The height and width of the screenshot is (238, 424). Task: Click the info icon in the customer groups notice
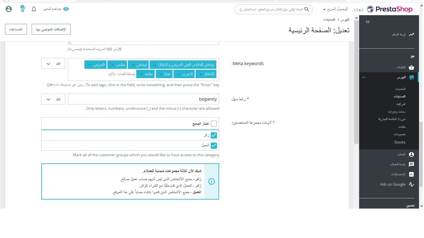(212, 182)
